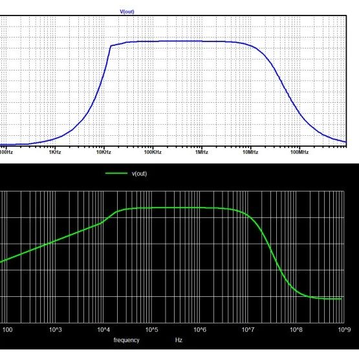Click the 1MHz axis tick label

pos(202,152)
